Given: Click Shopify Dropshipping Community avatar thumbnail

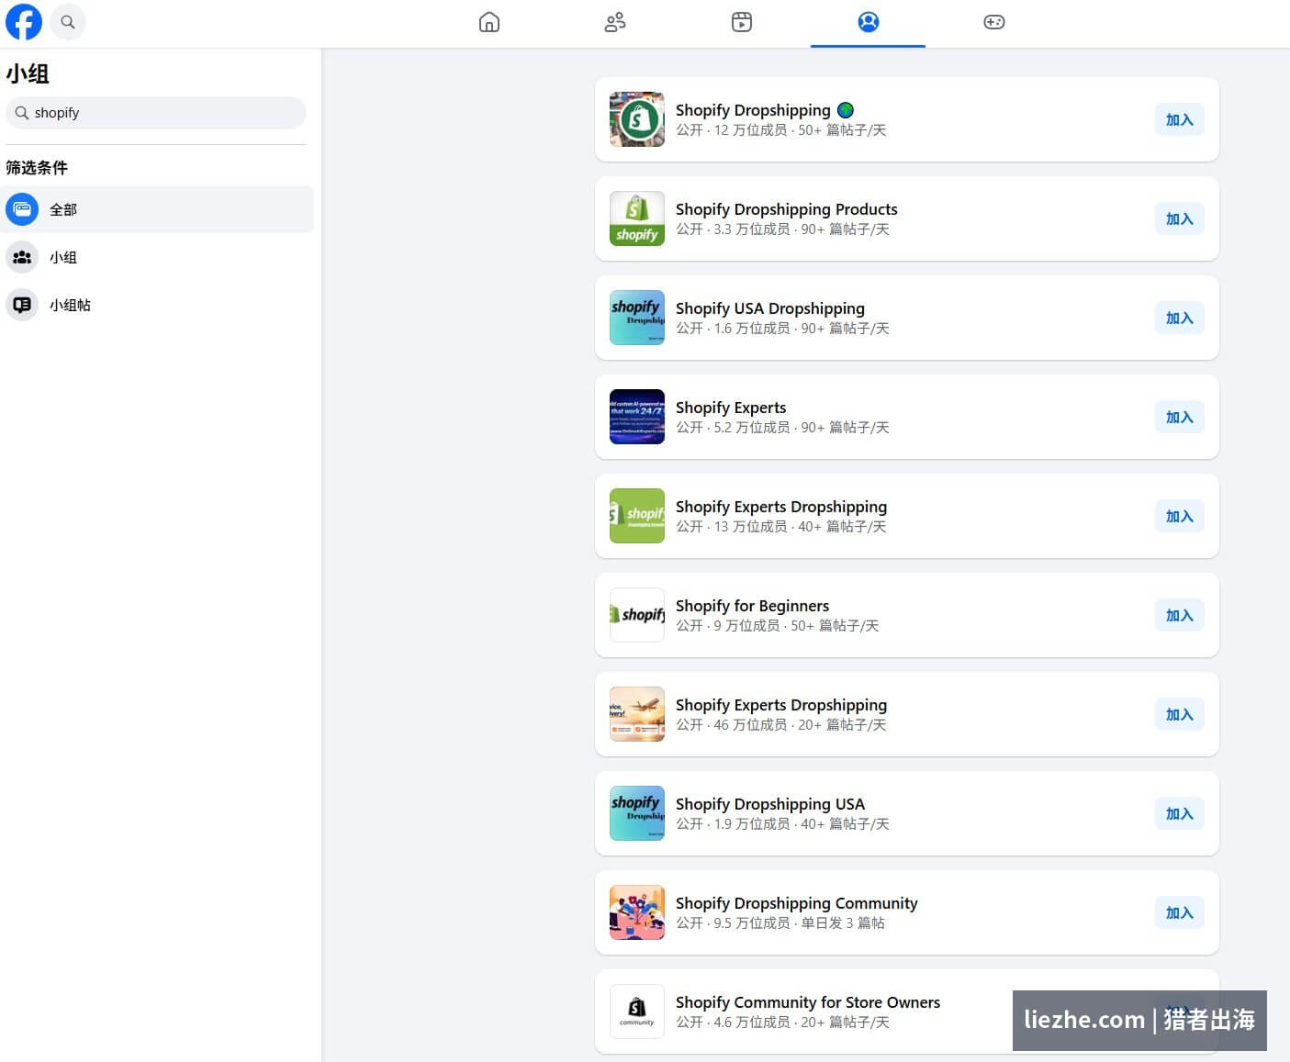Looking at the screenshot, I should [637, 912].
